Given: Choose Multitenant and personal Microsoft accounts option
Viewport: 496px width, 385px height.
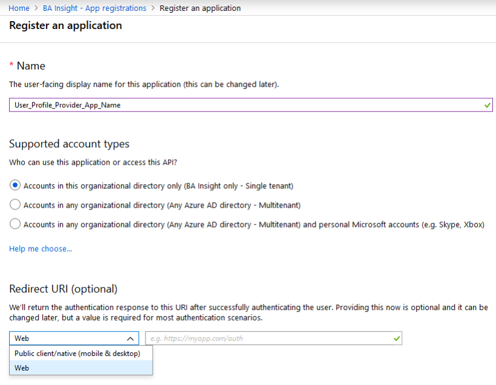Looking at the screenshot, I should 15,224.
